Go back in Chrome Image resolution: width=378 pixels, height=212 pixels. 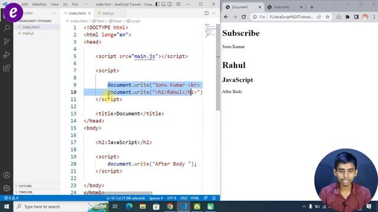click(x=226, y=17)
